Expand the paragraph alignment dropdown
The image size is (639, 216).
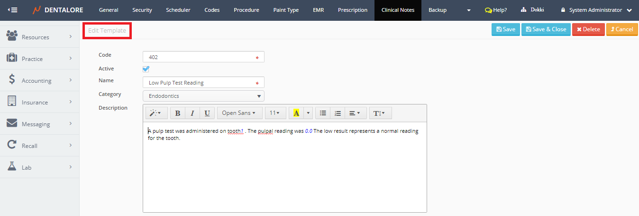pyautogui.click(x=355, y=113)
